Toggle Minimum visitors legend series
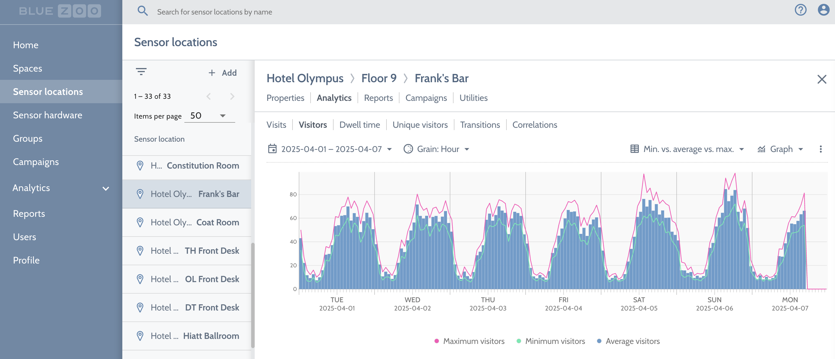 [551, 341]
